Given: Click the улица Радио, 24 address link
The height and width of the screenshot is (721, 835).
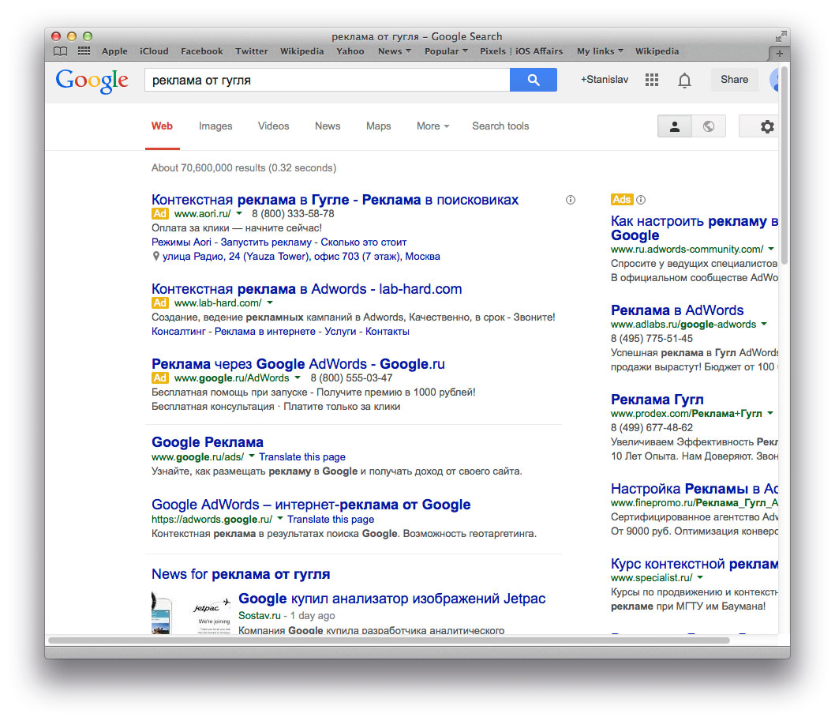Looking at the screenshot, I should point(301,257).
